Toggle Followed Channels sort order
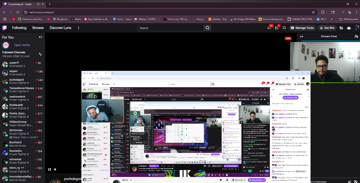360x183 pixels. pyautogui.click(x=40, y=54)
